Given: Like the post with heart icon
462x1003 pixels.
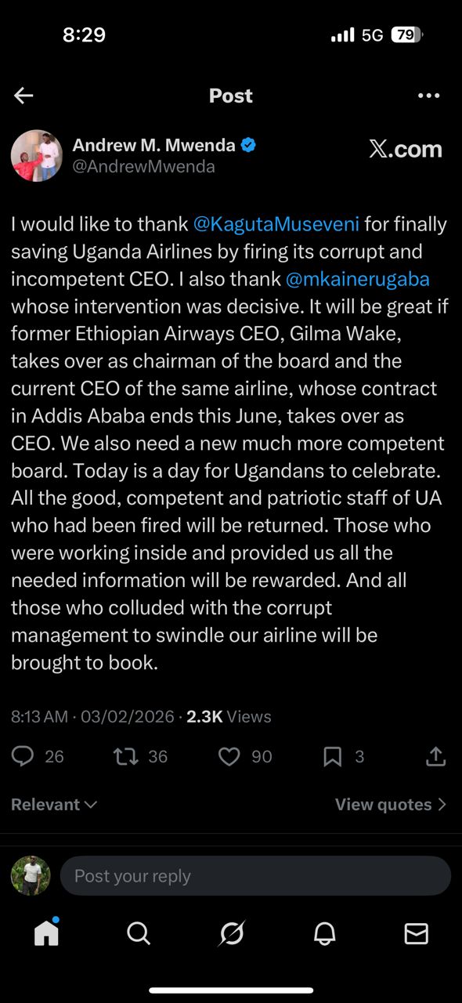Looking at the screenshot, I should (x=229, y=756).
